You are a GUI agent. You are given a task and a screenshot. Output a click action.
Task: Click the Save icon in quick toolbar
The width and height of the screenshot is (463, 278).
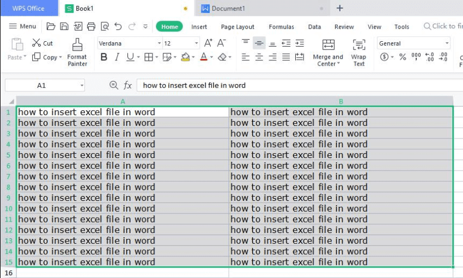(64, 26)
